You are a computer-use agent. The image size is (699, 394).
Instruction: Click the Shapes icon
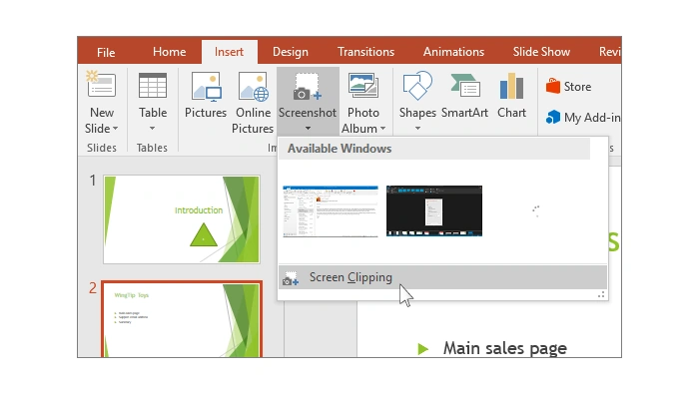[x=417, y=86]
